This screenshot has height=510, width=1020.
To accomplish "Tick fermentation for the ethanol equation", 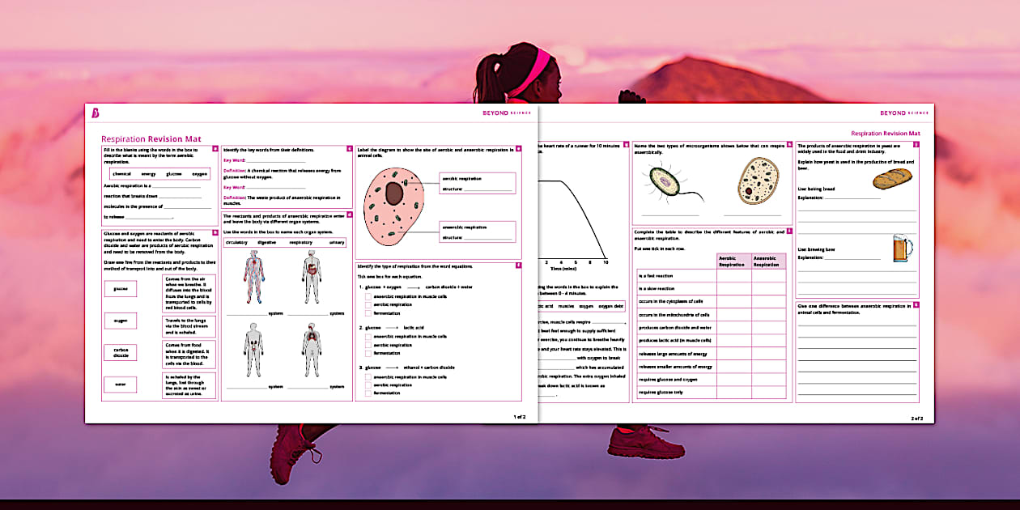I will (368, 393).
